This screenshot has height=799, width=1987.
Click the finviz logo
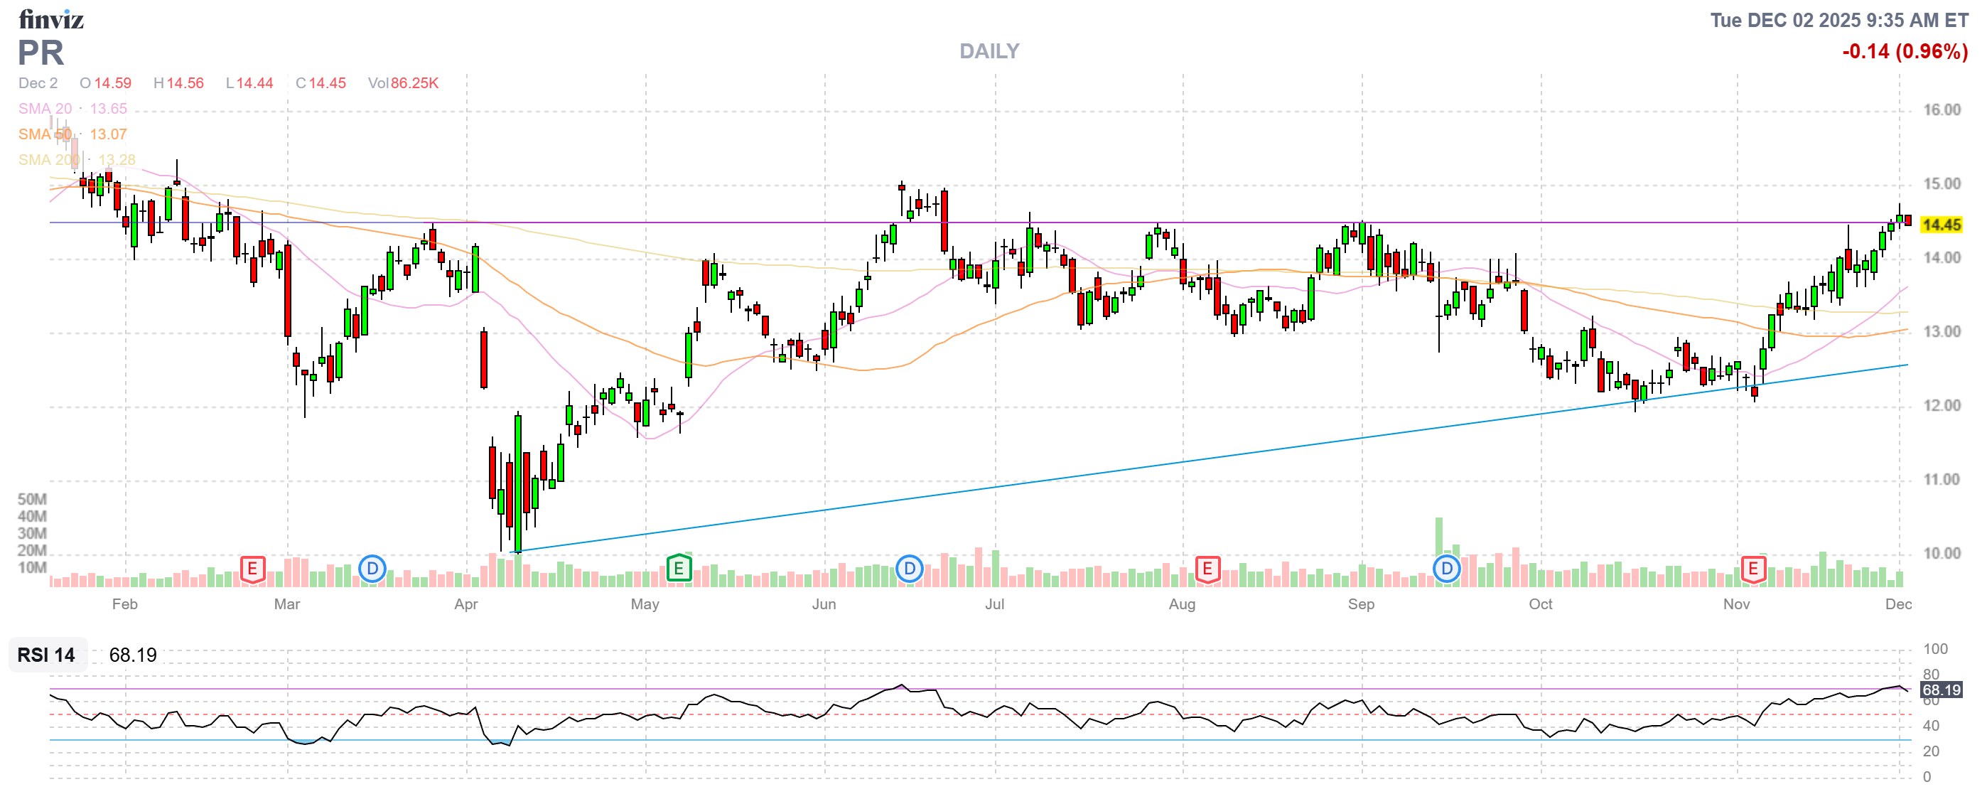(x=51, y=19)
